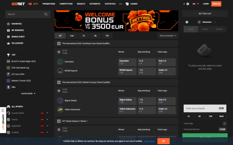The image size is (233, 145).
Task: Open BLAST.tv Austin Major 2025 icon
Action: 8,61
